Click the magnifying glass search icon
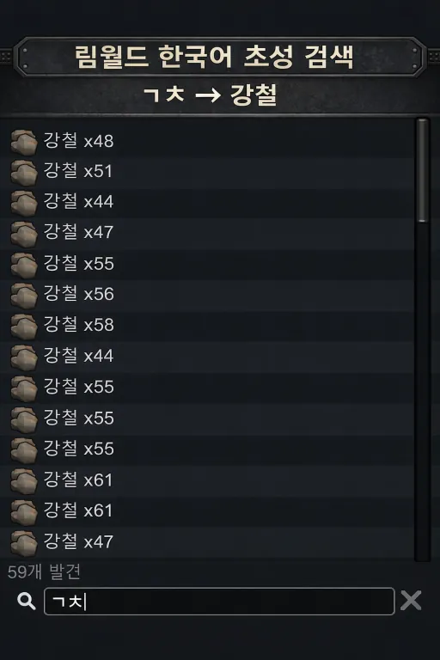This screenshot has width=440, height=660. point(26,601)
